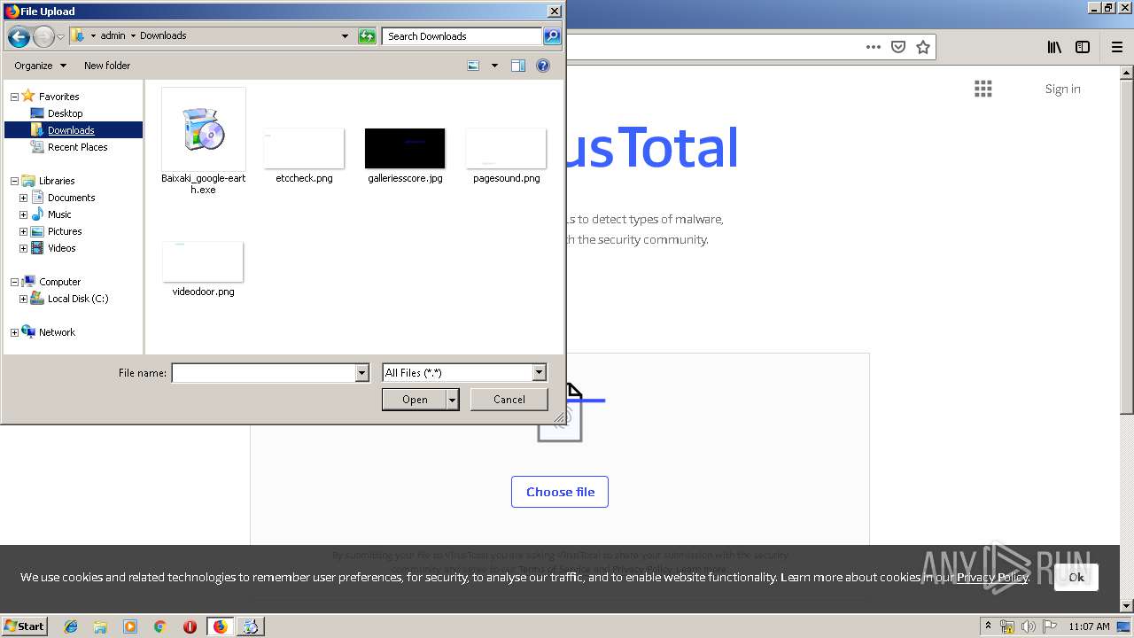
Task: Select Baixaki_google-earth.exe file
Action: (204, 142)
